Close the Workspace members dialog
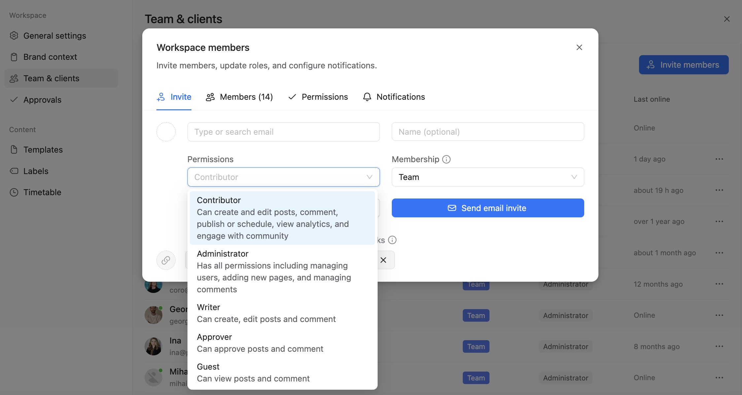The image size is (742, 395). pyautogui.click(x=579, y=48)
